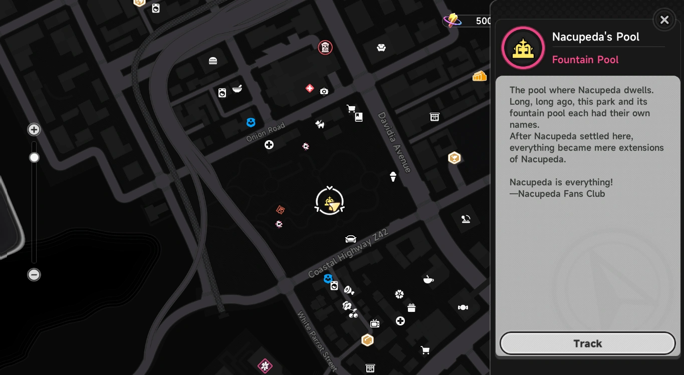Click the gold hexagon east of Davidia Avenue
This screenshot has width=684, height=375.
point(454,158)
